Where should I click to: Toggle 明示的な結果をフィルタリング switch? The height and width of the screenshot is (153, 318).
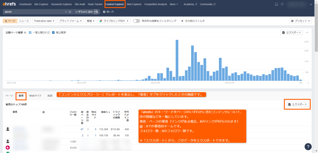click(x=137, y=21)
